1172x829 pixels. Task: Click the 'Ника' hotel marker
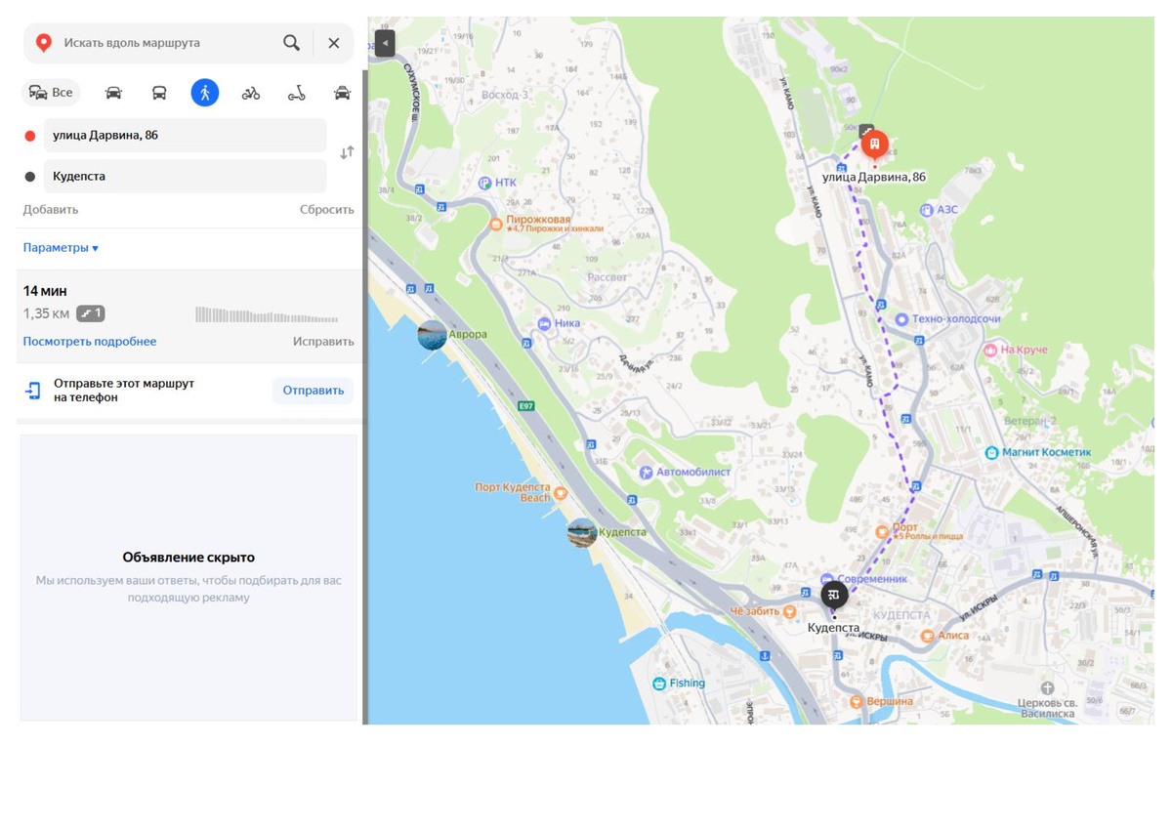tap(544, 323)
